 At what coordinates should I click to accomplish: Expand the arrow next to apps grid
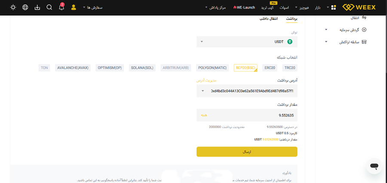328,7
